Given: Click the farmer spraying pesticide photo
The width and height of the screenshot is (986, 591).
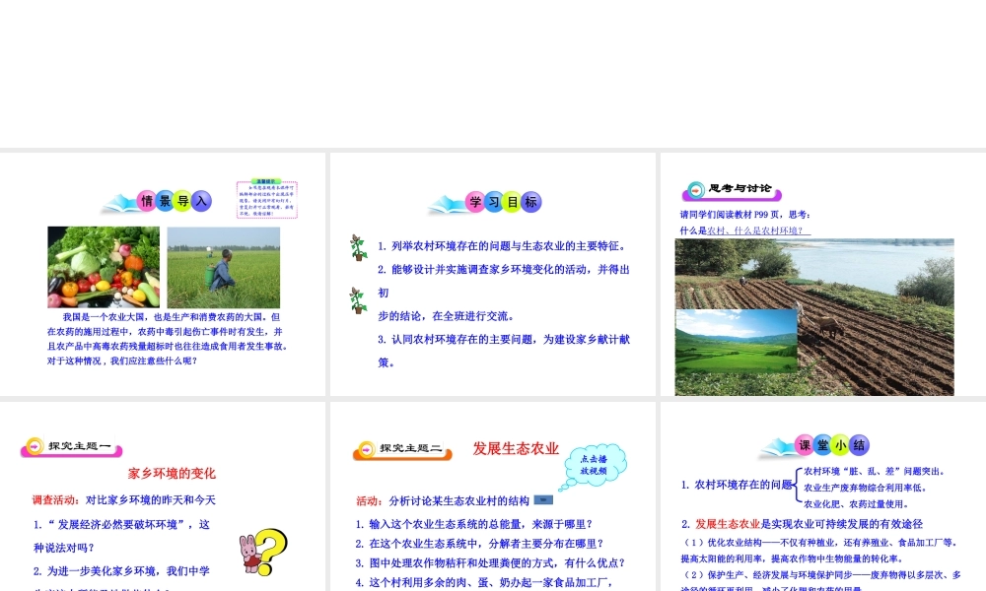Looking at the screenshot, I should (x=224, y=267).
